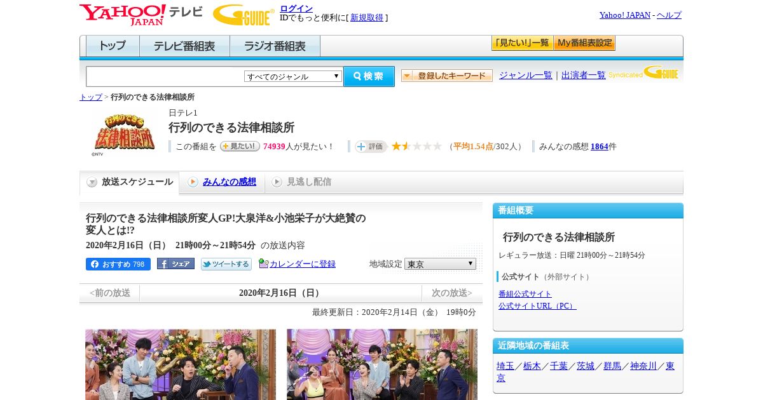Click the left broadcast scene photo

click(181, 364)
